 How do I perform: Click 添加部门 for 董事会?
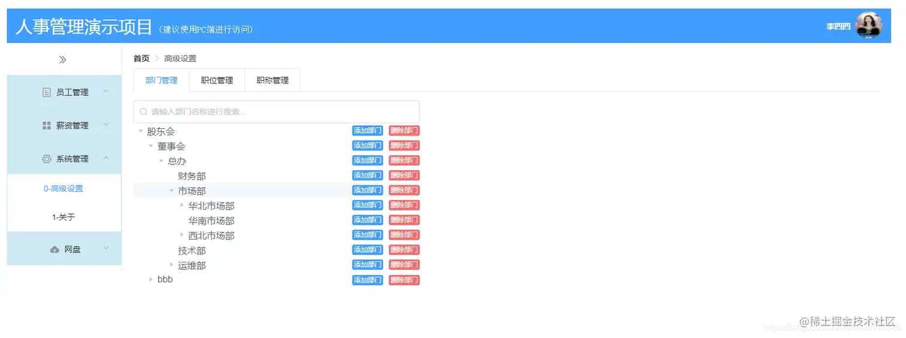367,146
